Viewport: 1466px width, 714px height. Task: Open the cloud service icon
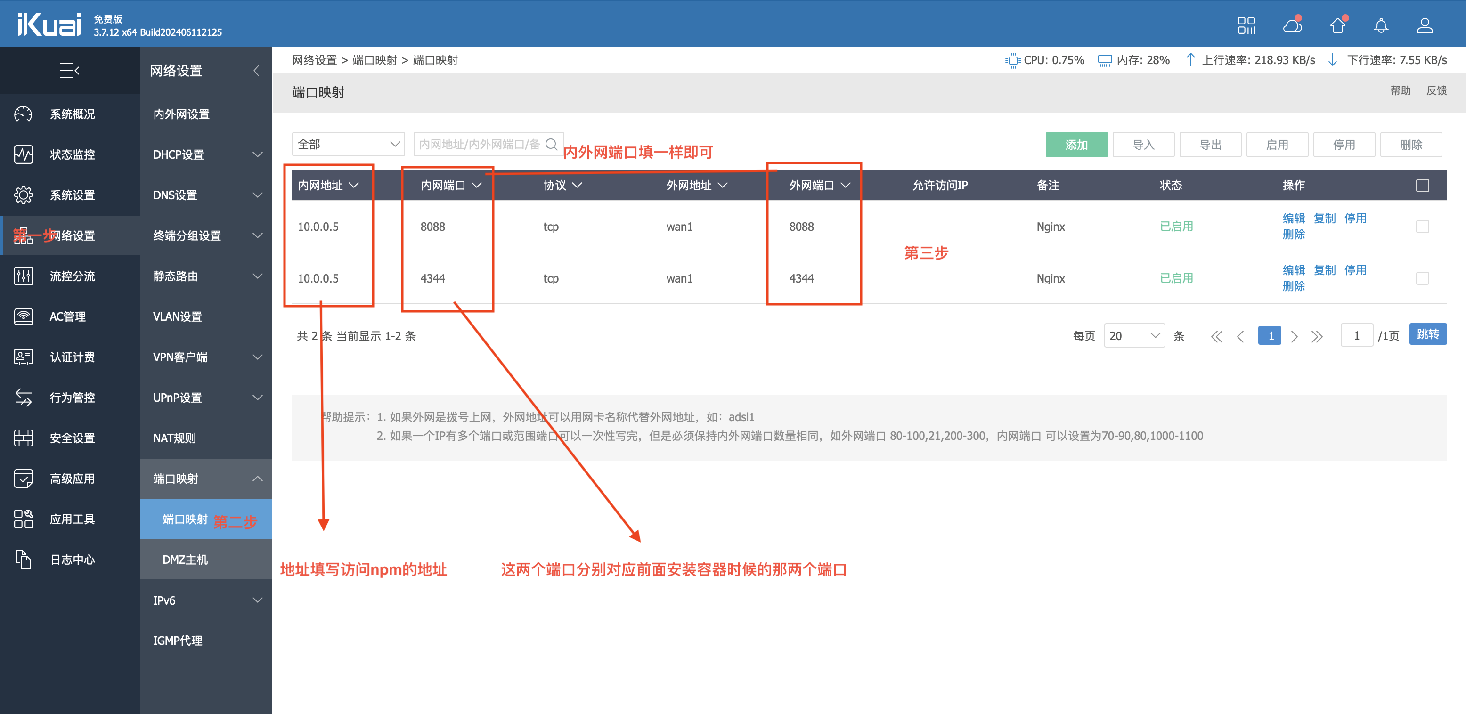(x=1293, y=25)
